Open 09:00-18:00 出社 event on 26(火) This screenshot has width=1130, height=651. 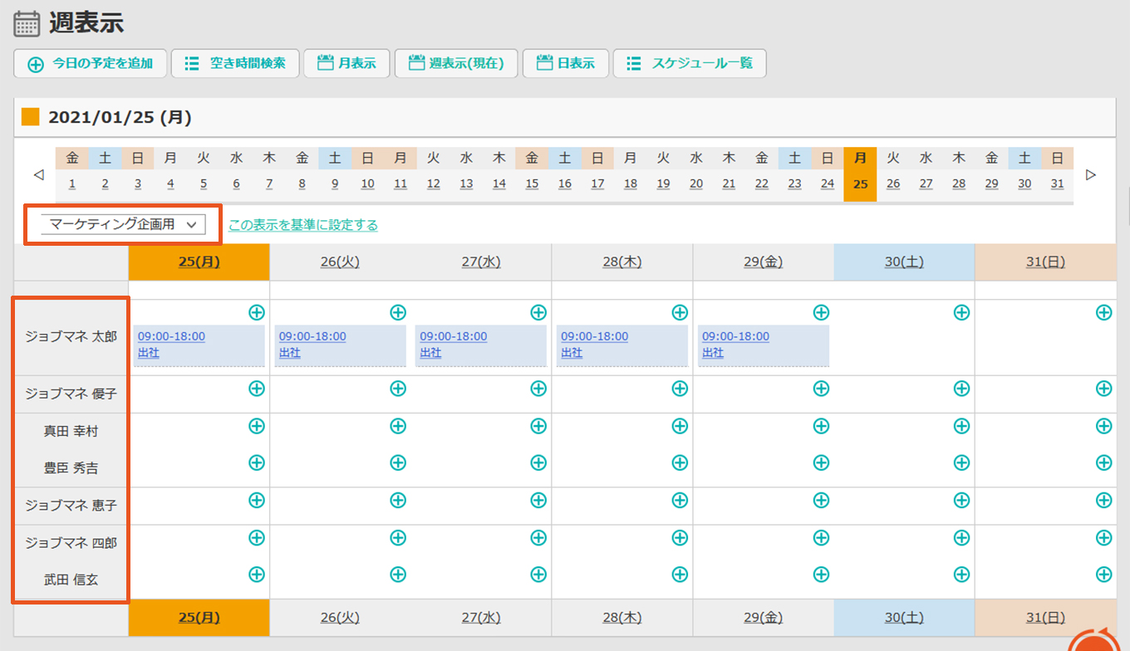click(x=340, y=345)
